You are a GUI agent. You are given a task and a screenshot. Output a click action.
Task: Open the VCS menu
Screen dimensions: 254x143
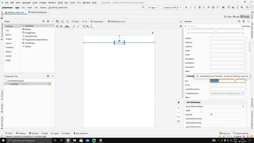tap(79, 3)
